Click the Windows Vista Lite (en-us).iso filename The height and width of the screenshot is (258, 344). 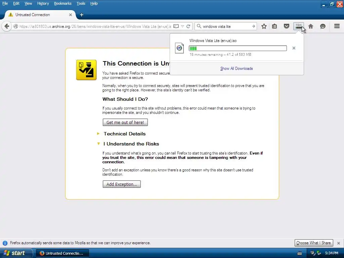[x=213, y=41]
